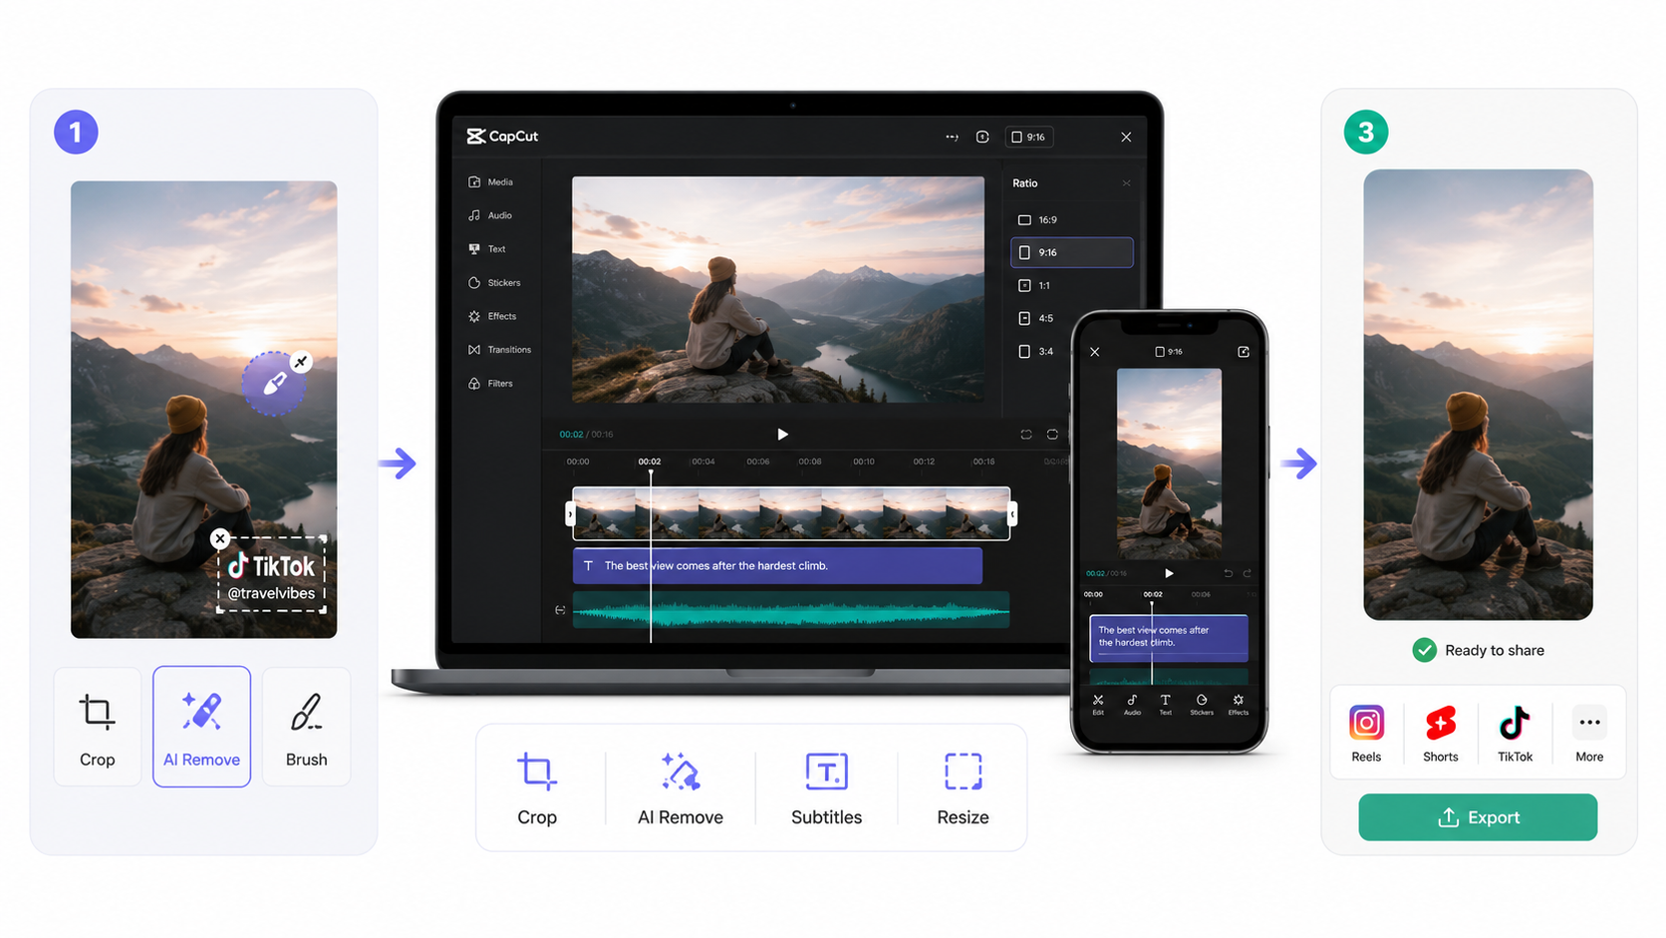
Task: Choose Subtitles in the bottom feature bar
Action: (826, 789)
